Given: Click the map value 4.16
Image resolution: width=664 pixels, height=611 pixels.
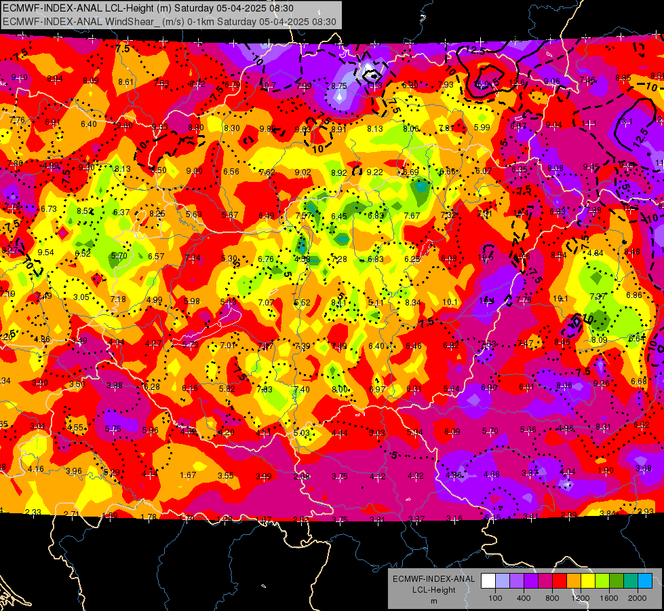Looking at the screenshot, I should coord(36,468).
